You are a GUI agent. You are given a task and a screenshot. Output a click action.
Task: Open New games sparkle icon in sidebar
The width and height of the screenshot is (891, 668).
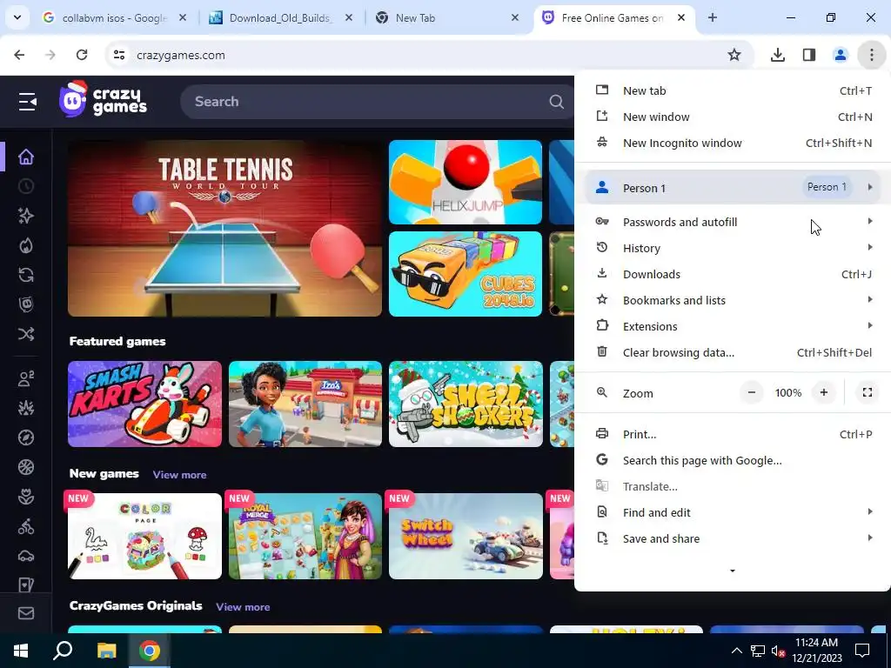pyautogui.click(x=26, y=216)
